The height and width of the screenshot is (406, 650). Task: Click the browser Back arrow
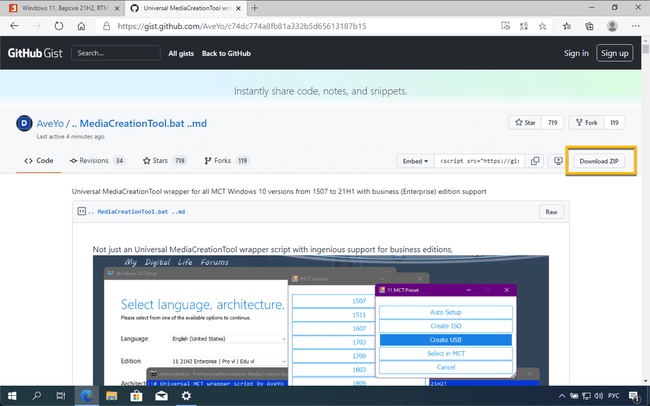(x=14, y=26)
